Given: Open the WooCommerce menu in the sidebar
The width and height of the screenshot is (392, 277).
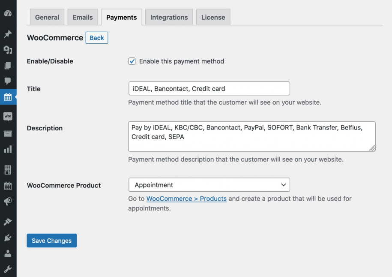Looking at the screenshot, I should click(8, 116).
